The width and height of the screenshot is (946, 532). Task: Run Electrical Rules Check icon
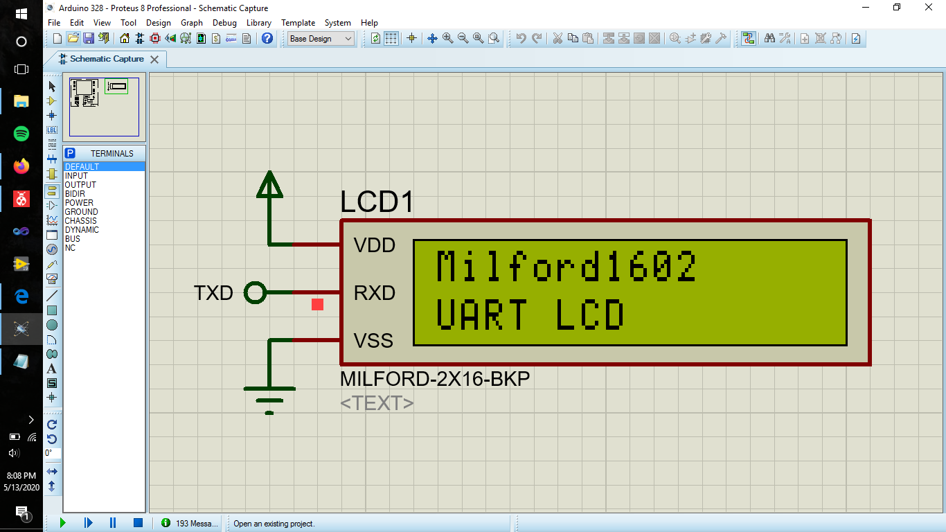coord(856,39)
